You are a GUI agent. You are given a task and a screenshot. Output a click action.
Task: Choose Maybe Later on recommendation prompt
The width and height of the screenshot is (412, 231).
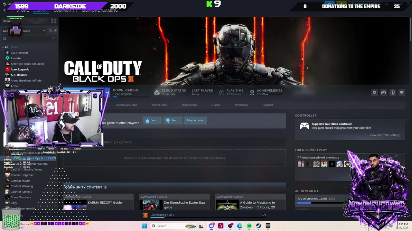pyautogui.click(x=195, y=120)
